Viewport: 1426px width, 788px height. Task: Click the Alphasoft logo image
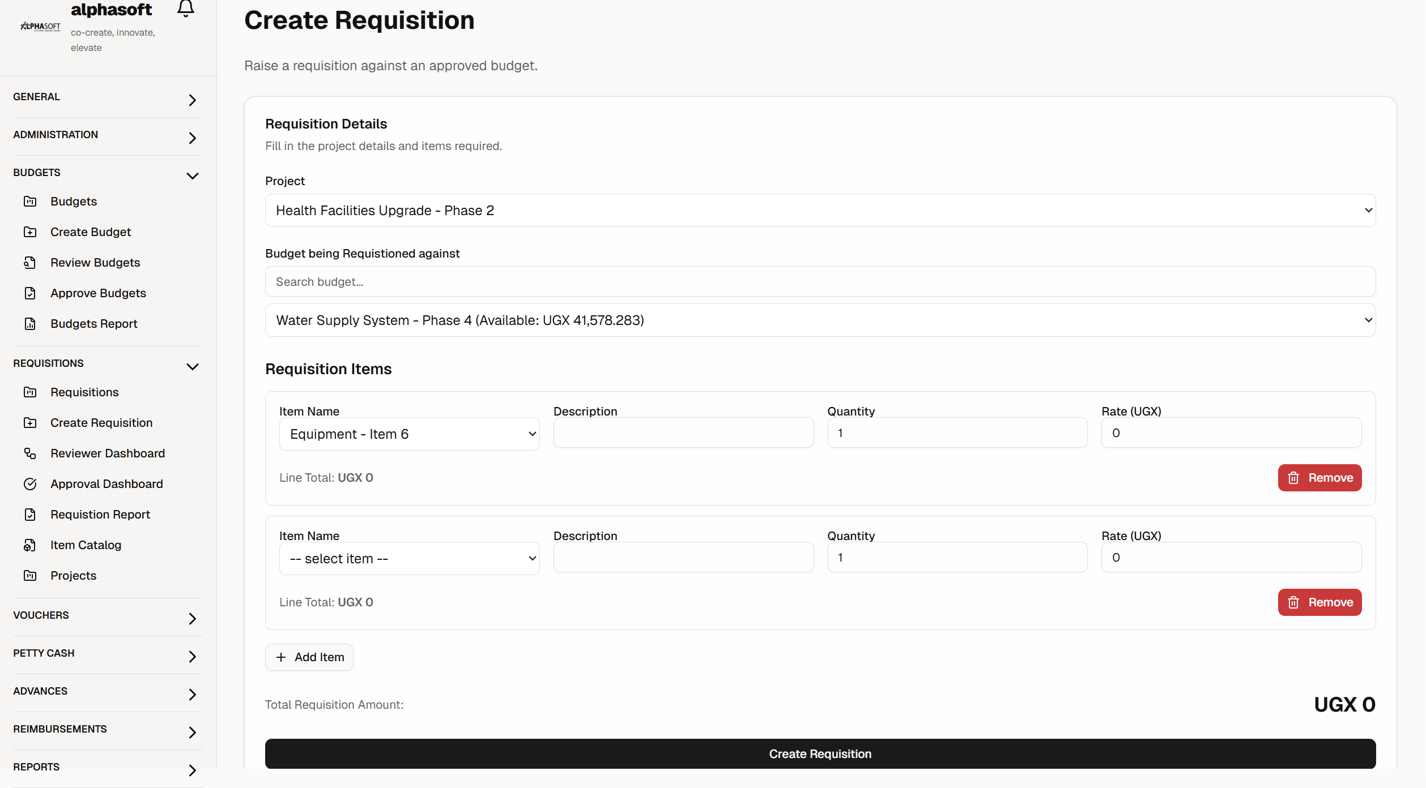(40, 26)
